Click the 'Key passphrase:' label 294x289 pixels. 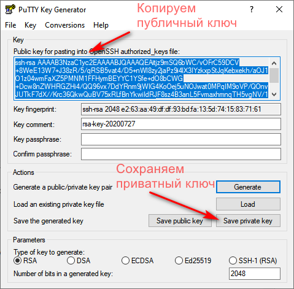[x=37, y=139]
